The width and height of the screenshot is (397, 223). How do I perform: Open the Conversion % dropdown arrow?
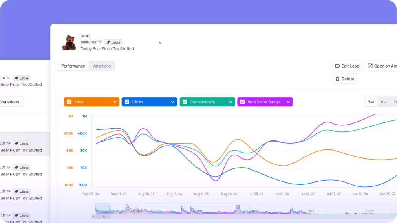(x=230, y=102)
